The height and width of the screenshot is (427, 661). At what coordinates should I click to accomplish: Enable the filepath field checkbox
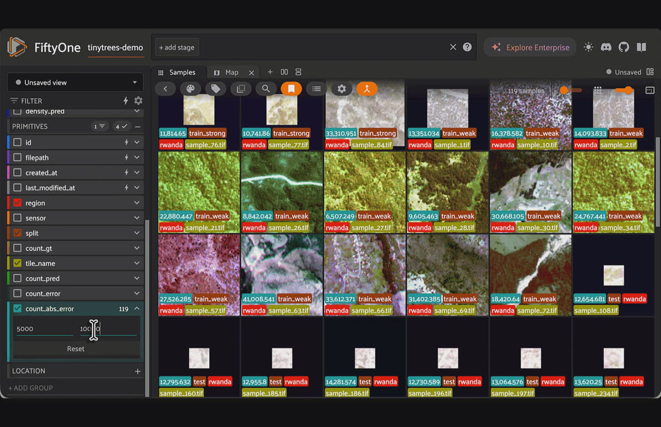tap(18, 157)
